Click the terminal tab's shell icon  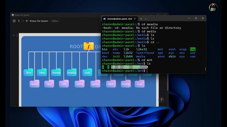pos(105,19)
